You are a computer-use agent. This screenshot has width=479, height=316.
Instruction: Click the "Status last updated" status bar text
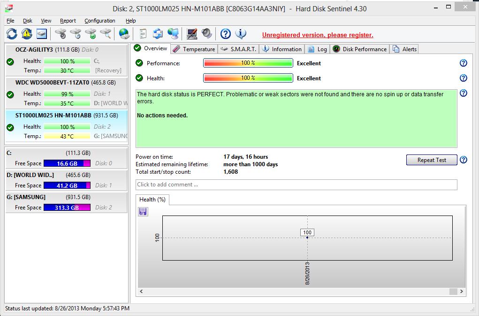point(67,308)
